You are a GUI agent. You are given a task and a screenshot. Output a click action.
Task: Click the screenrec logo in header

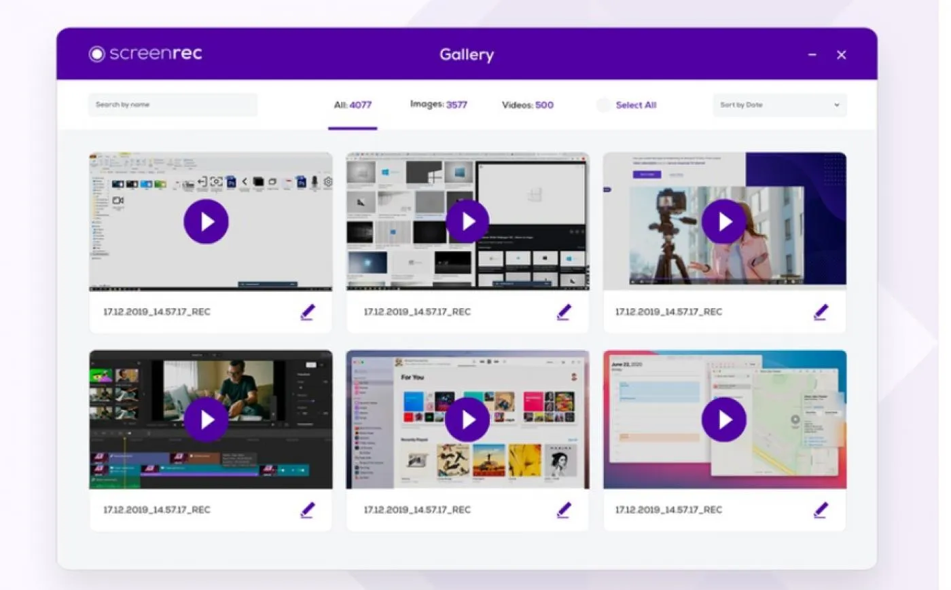[x=145, y=54]
